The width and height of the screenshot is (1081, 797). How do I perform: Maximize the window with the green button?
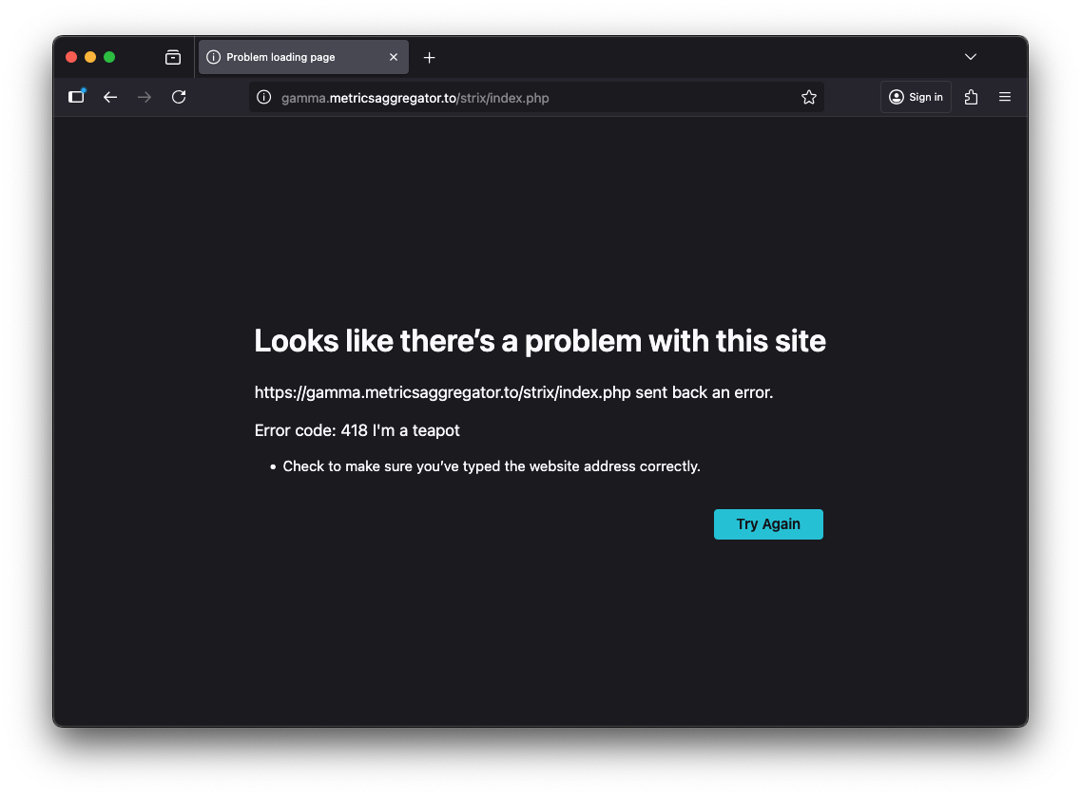point(109,57)
